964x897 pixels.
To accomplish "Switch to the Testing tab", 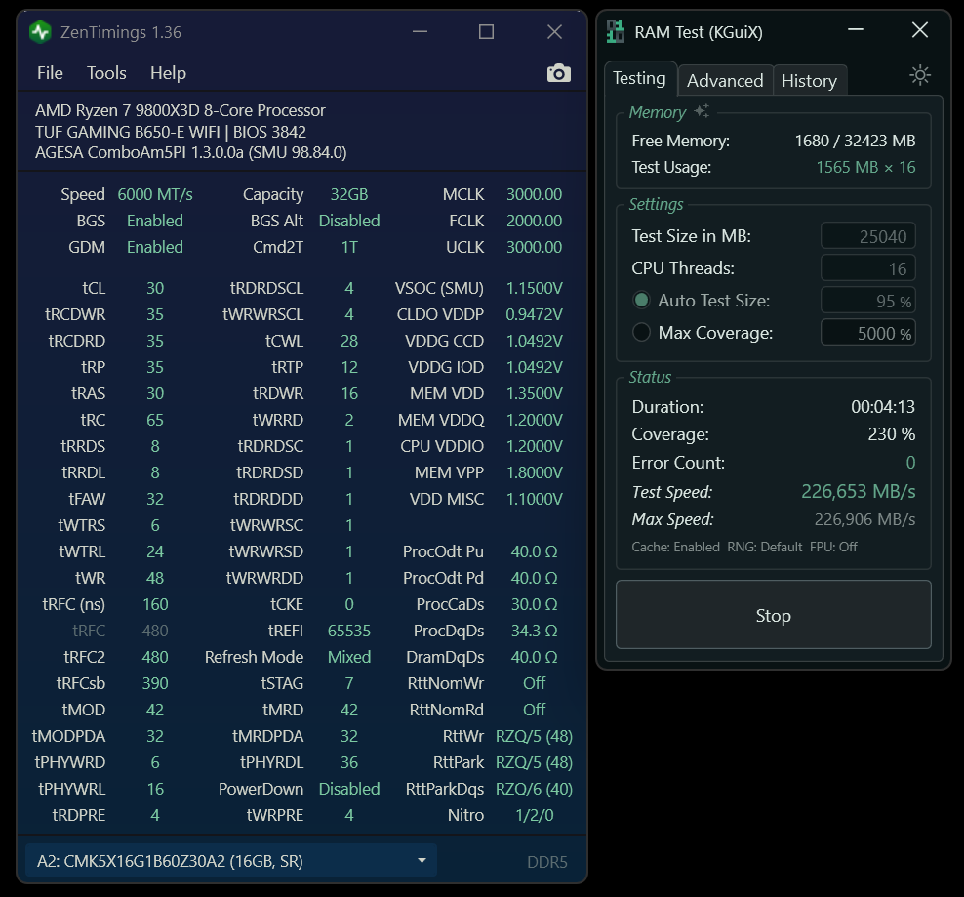I will pos(639,78).
